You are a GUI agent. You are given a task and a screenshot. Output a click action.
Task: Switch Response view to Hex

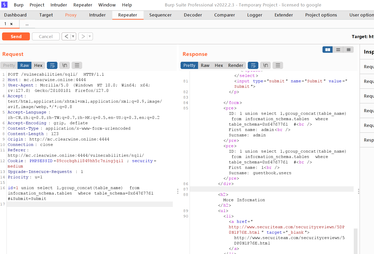click(x=219, y=65)
